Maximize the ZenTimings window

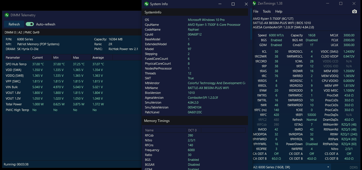pyautogui.click(x=341, y=3)
